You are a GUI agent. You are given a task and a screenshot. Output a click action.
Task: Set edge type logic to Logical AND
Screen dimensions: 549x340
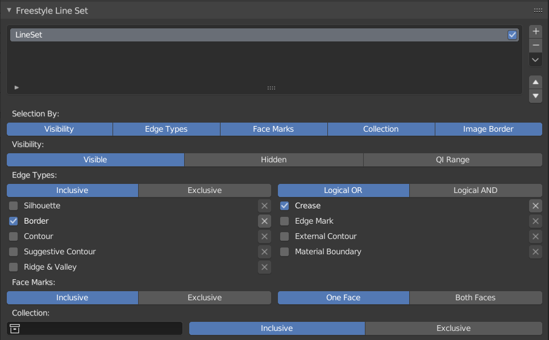tap(475, 190)
